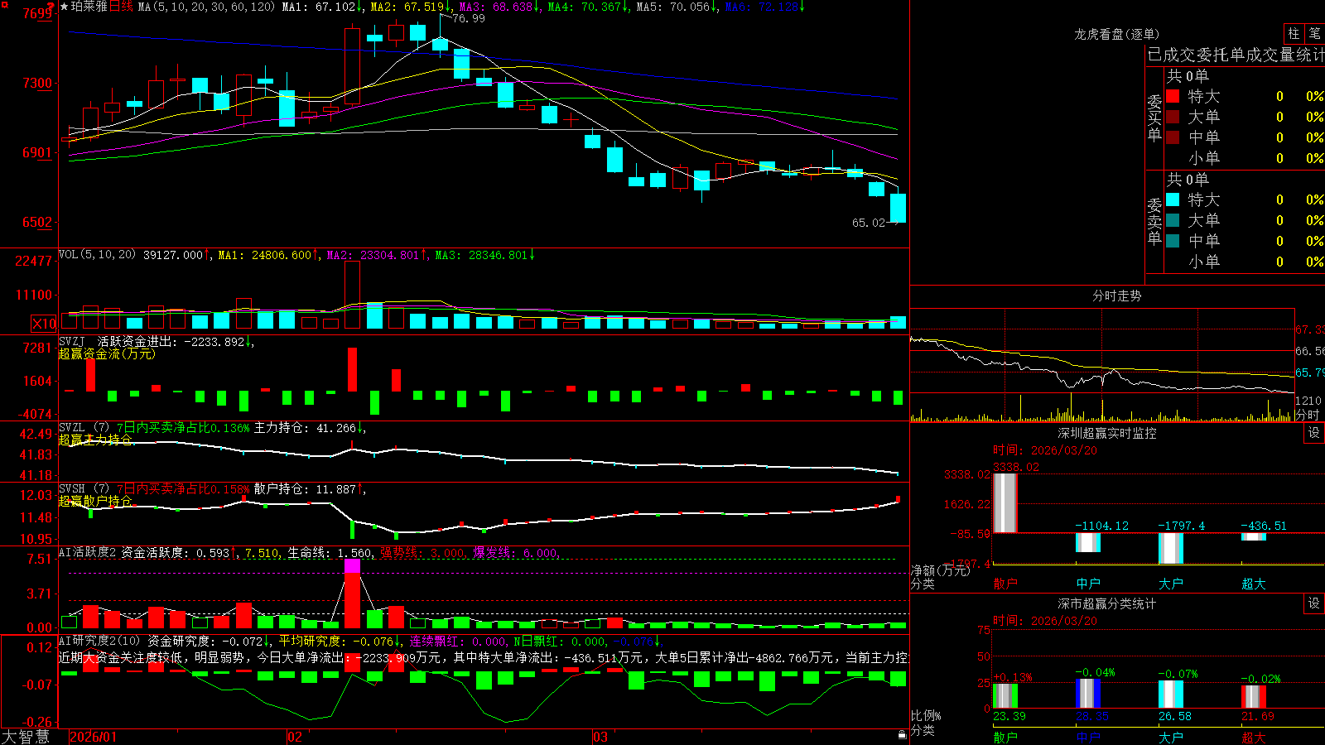
Task: Click the 23.39 散户 ratio value
Action: tap(1009, 716)
